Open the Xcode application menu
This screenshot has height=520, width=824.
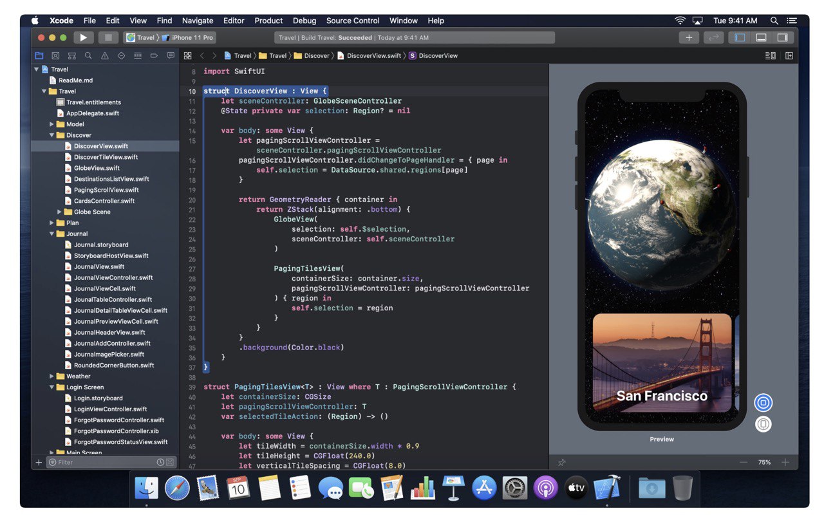coord(62,21)
